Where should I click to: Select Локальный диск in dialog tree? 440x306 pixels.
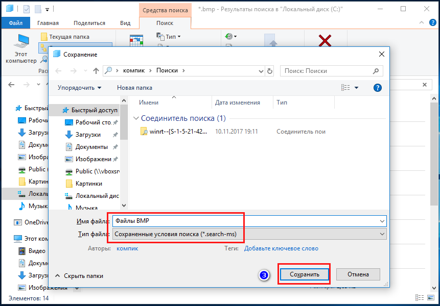click(92, 196)
